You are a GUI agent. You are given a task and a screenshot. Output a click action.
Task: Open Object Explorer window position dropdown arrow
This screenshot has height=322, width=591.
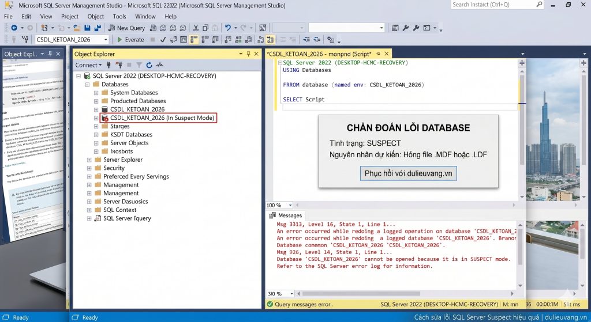241,54
